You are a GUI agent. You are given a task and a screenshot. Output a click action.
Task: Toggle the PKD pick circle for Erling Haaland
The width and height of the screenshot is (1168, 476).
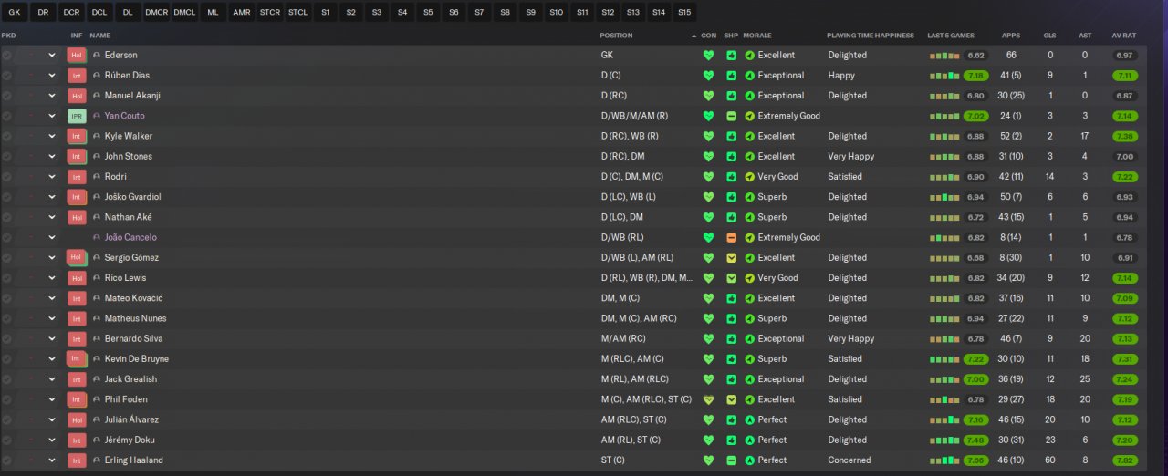click(7, 460)
